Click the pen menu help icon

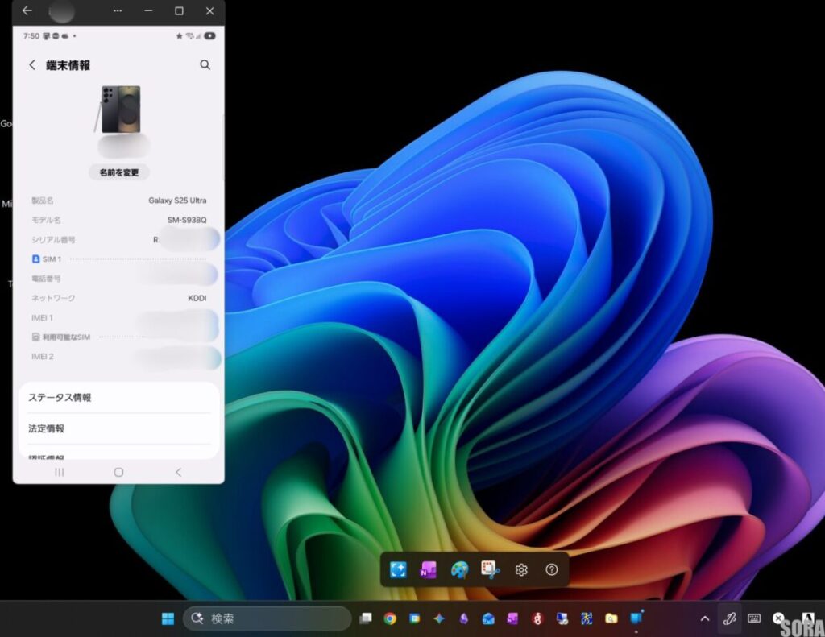[551, 570]
